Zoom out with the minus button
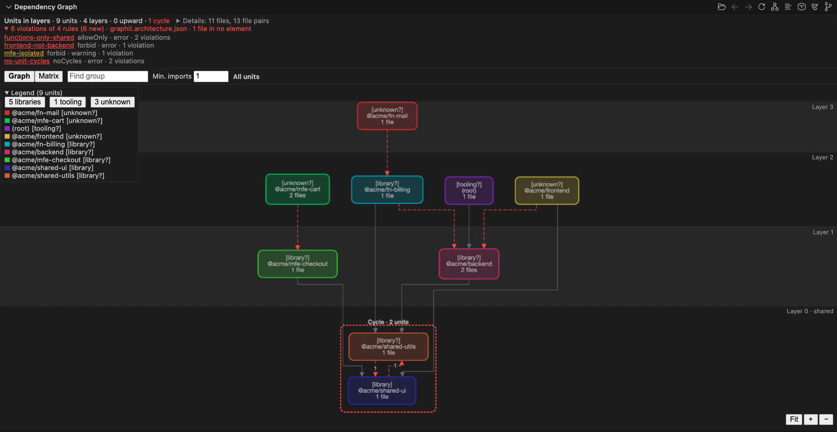837x432 pixels. coord(826,420)
